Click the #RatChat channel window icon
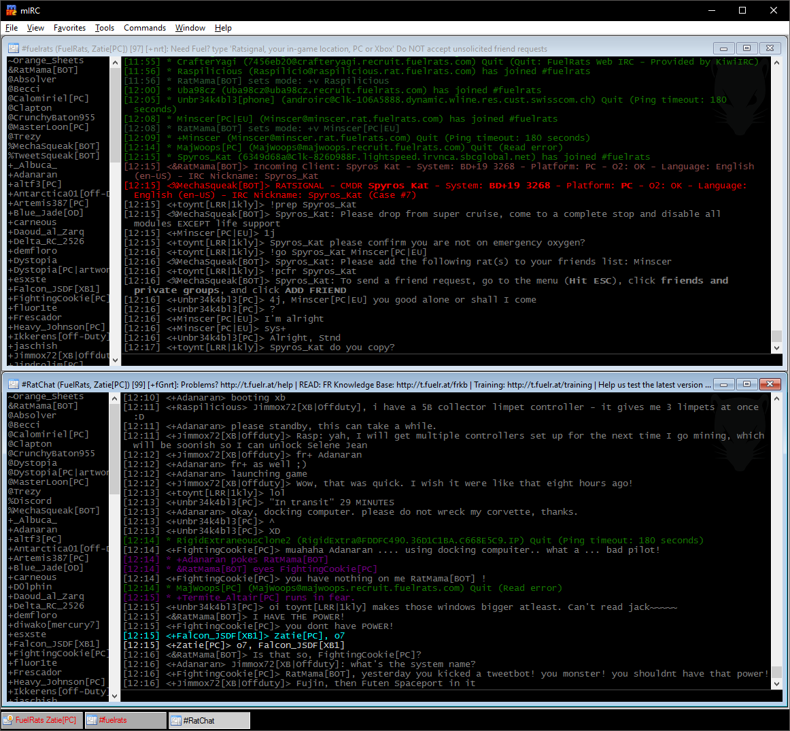Screen dimensions: 790x731 (14, 384)
